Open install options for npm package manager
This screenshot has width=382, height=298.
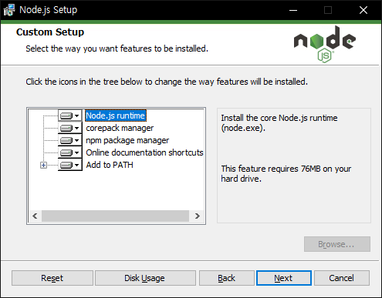(x=70, y=140)
